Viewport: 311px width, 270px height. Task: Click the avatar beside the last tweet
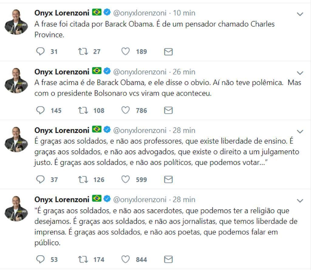pyautogui.click(x=16, y=208)
